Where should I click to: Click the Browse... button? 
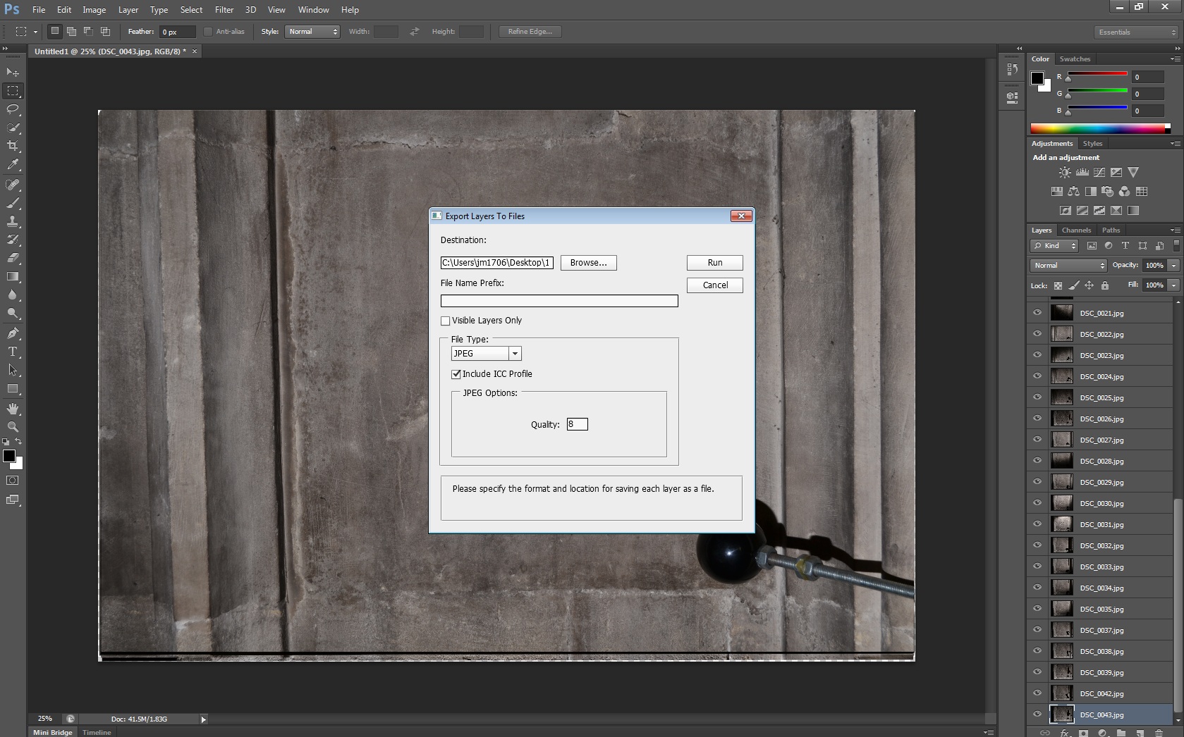588,263
